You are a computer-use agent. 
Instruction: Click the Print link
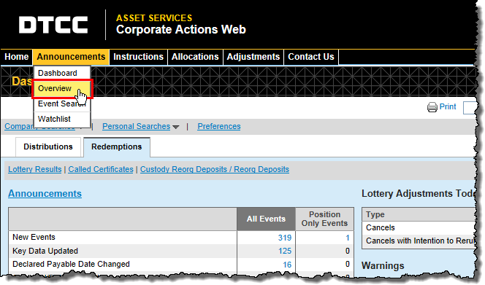click(x=448, y=106)
